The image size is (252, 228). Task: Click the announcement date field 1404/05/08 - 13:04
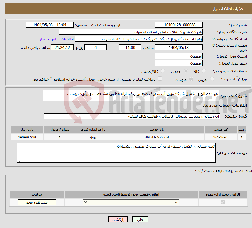50,25
